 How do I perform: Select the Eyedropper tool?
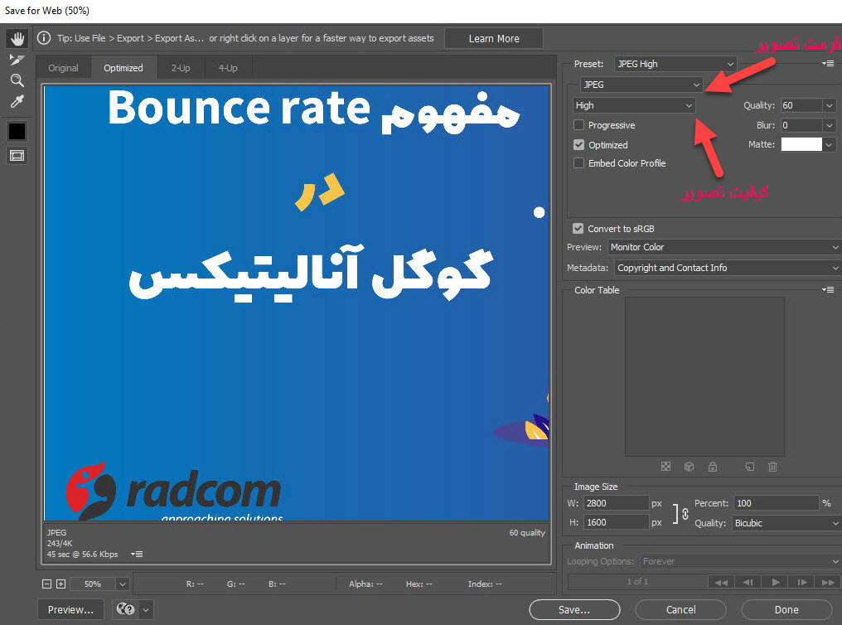click(17, 101)
